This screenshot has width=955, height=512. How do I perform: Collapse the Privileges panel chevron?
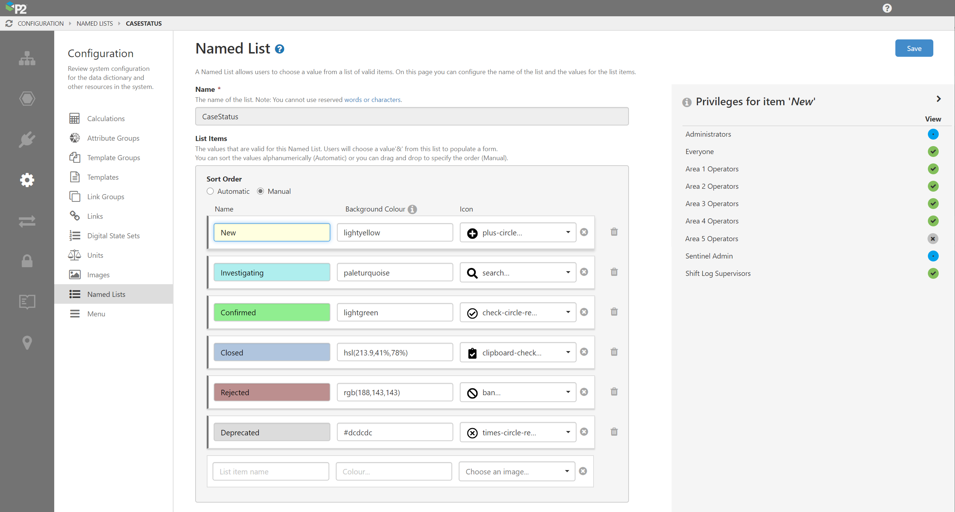(938, 99)
